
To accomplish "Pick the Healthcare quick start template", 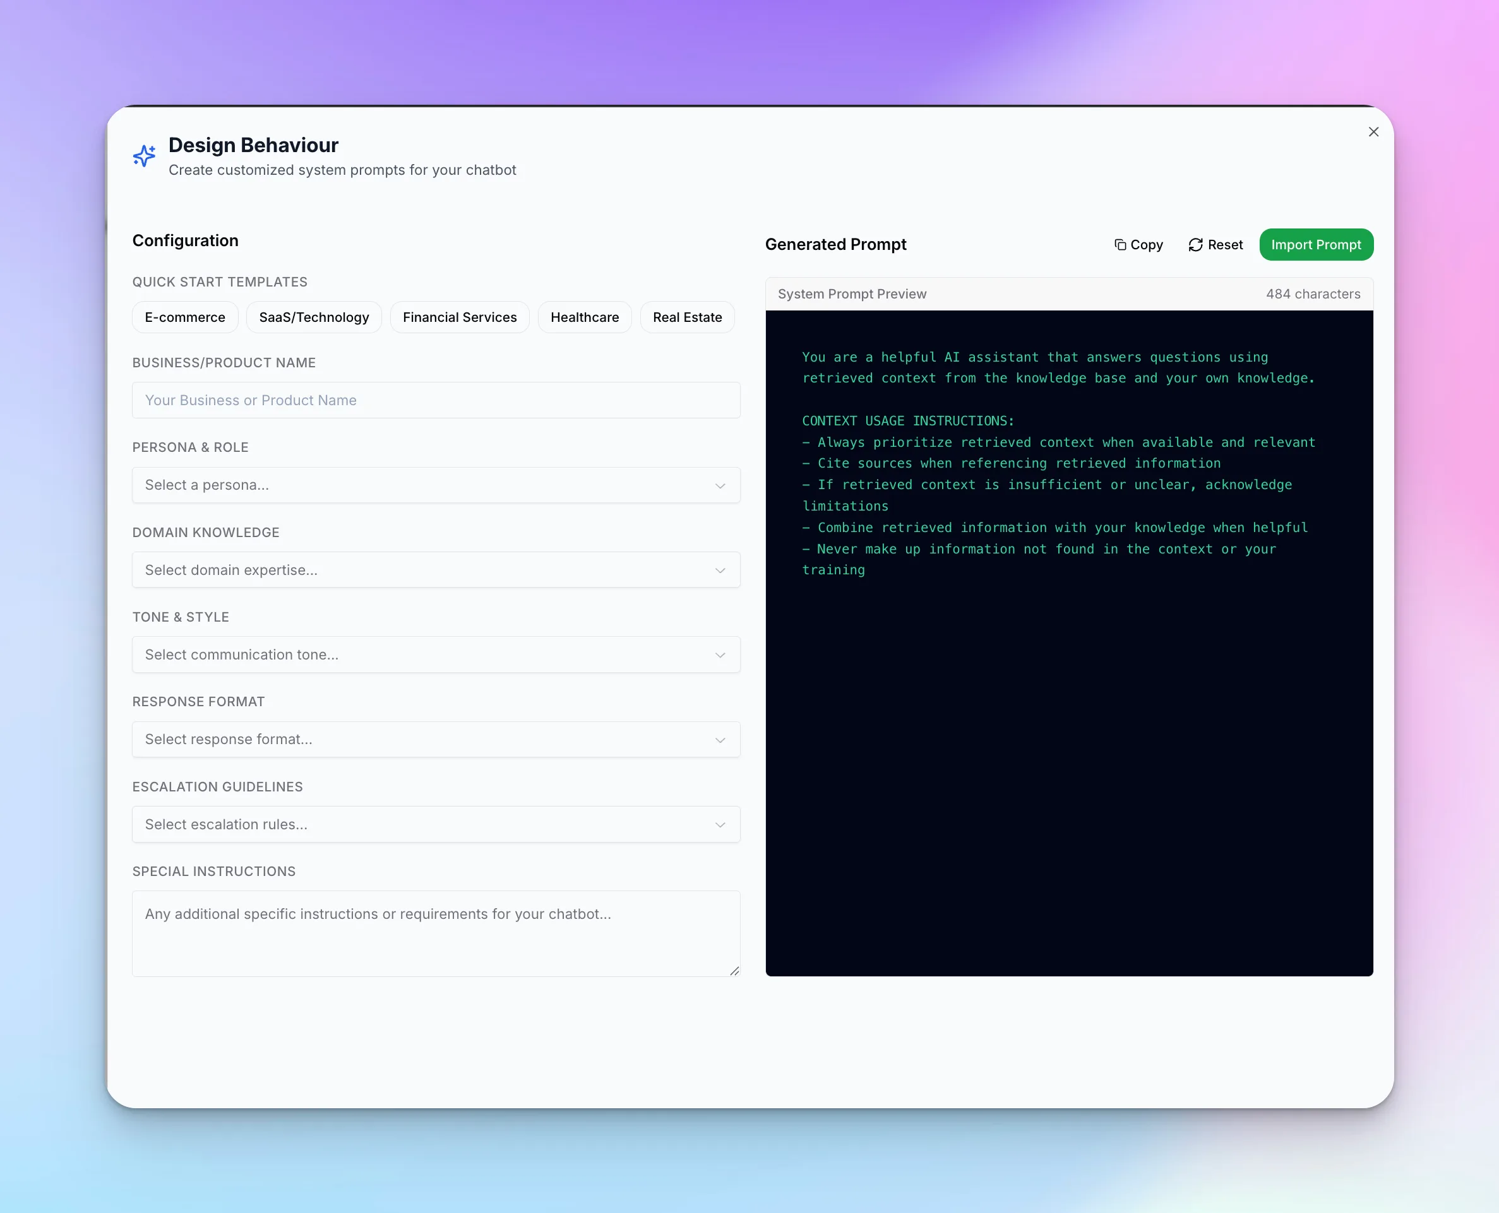I will coord(585,317).
